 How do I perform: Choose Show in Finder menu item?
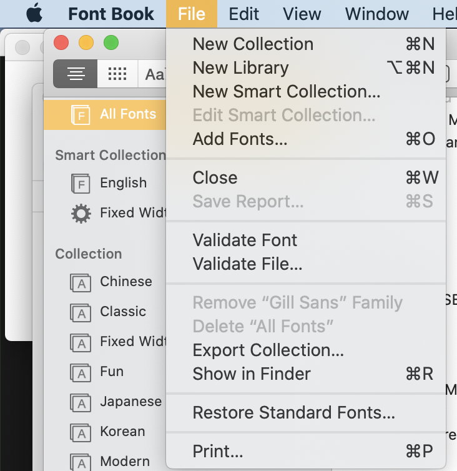pos(306,374)
